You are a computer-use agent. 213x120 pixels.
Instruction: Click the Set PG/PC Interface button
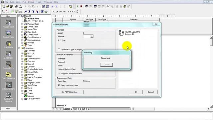[70, 92]
